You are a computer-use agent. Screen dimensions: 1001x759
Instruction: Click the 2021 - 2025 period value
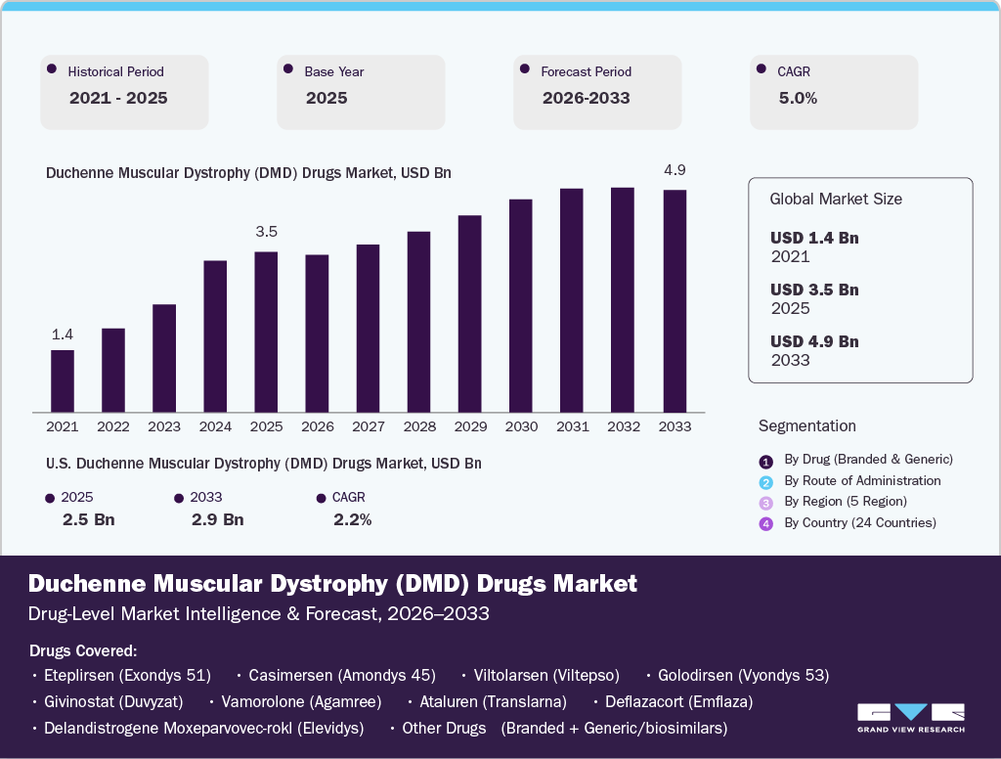point(118,98)
